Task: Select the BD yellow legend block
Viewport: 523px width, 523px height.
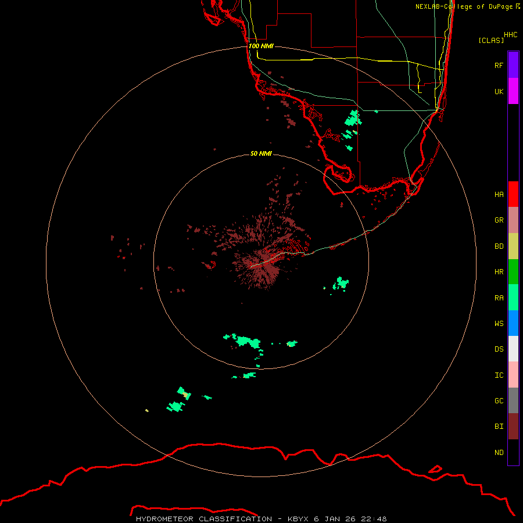Action: [x=513, y=246]
